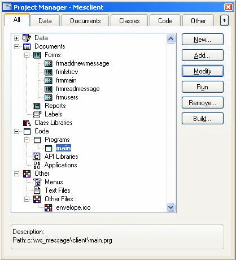The width and height of the screenshot is (236, 260).
Task: Click the Documents node icon
Action: coord(27,46)
